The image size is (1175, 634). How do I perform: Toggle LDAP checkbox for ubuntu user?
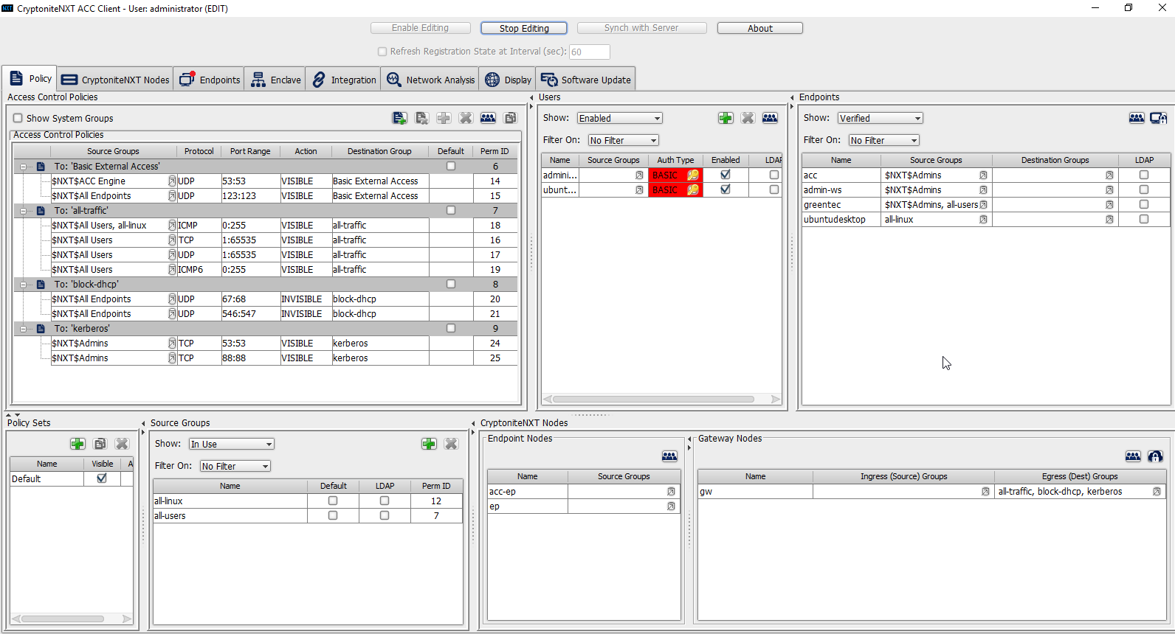coord(774,190)
